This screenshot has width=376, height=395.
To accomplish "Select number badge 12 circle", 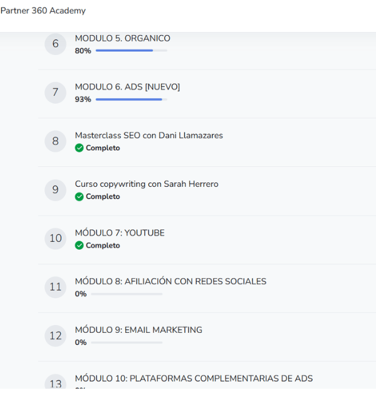I will tap(55, 336).
